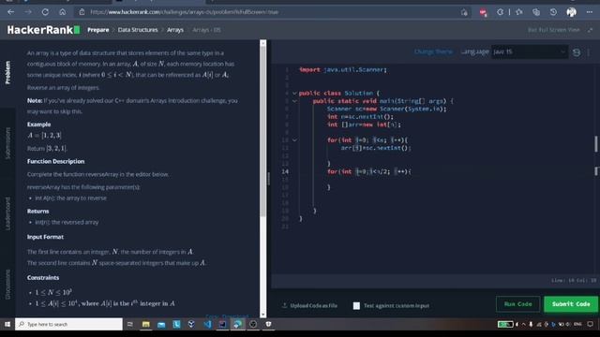
Task: Open the battery indicator in system tray
Action: pyautogui.click(x=505, y=325)
